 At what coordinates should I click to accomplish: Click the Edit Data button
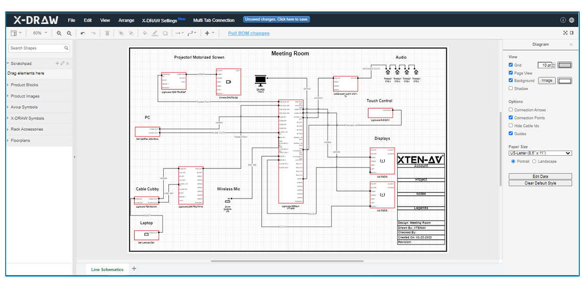coord(540,176)
